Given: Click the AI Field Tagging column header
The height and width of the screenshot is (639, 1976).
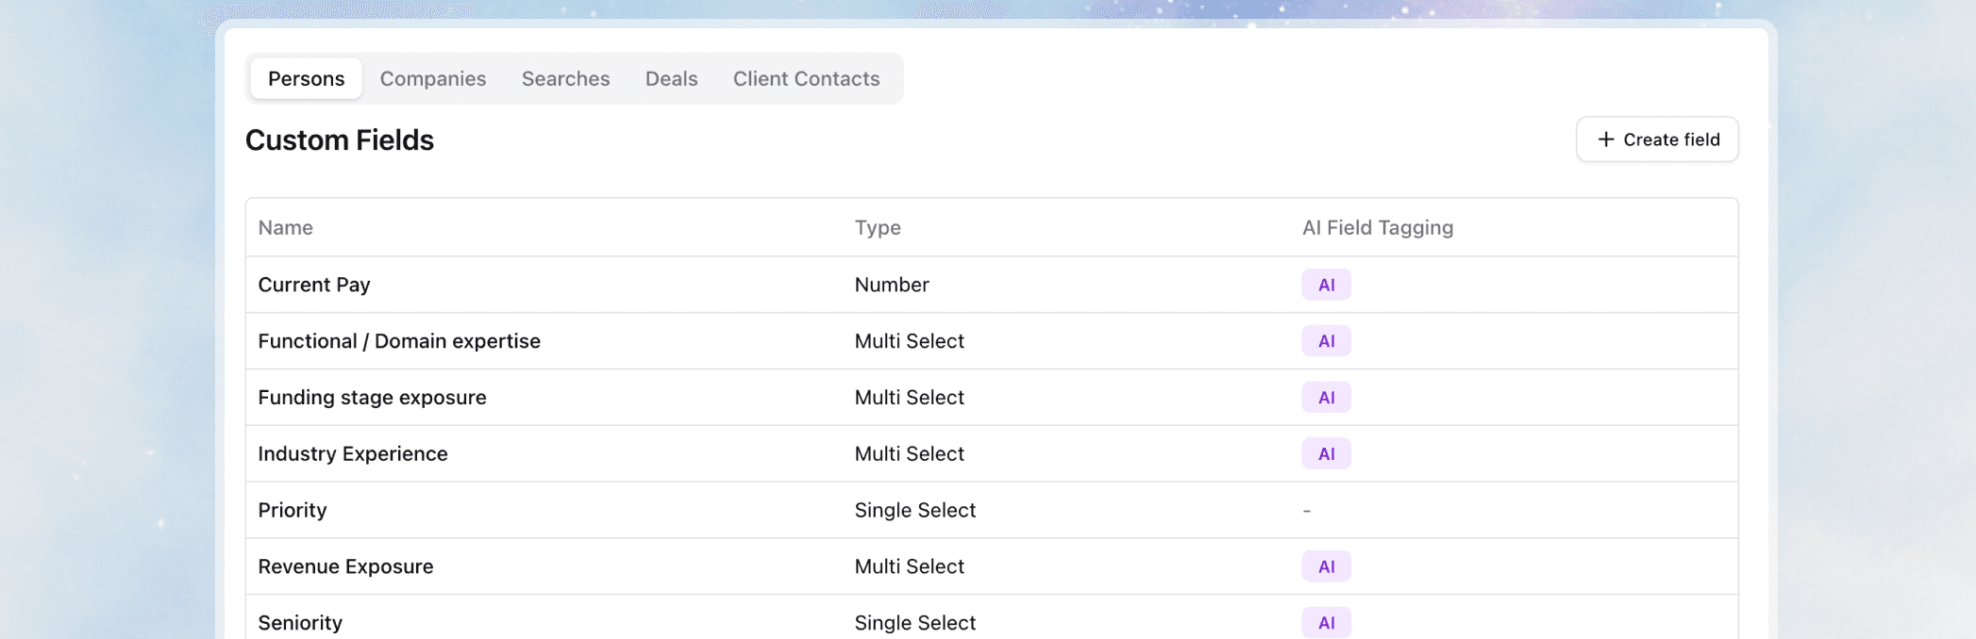Looking at the screenshot, I should pyautogui.click(x=1378, y=227).
